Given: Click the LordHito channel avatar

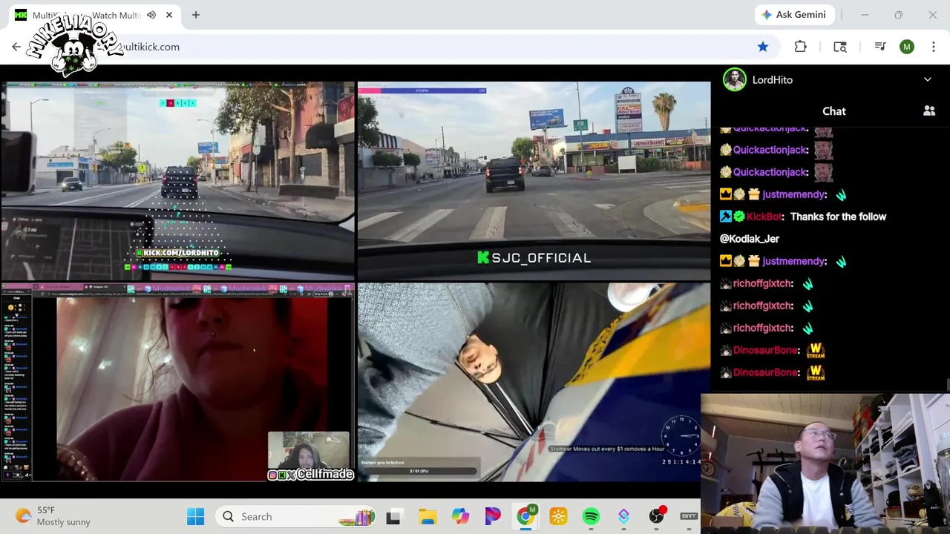Looking at the screenshot, I should tap(734, 79).
